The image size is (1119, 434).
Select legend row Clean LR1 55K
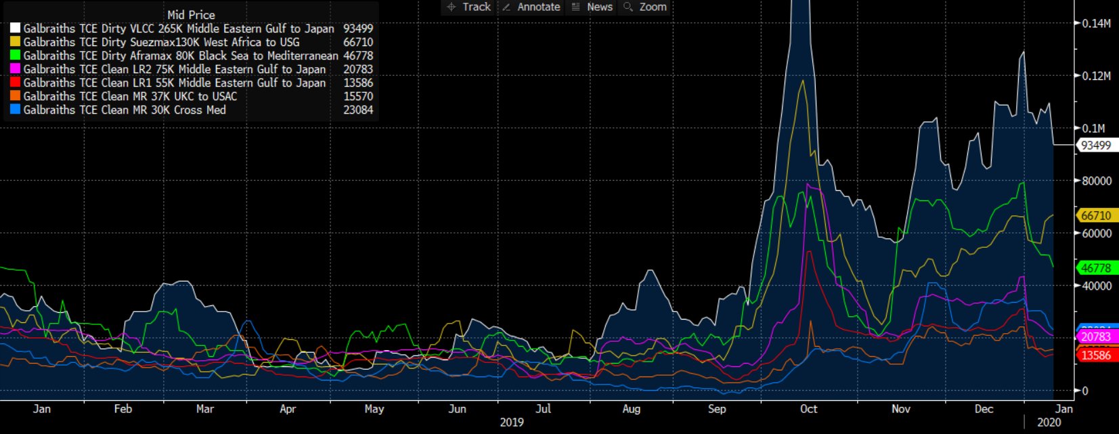coord(192,83)
